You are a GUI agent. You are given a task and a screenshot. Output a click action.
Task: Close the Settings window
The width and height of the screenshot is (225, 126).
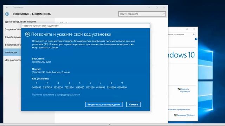[164, 7]
